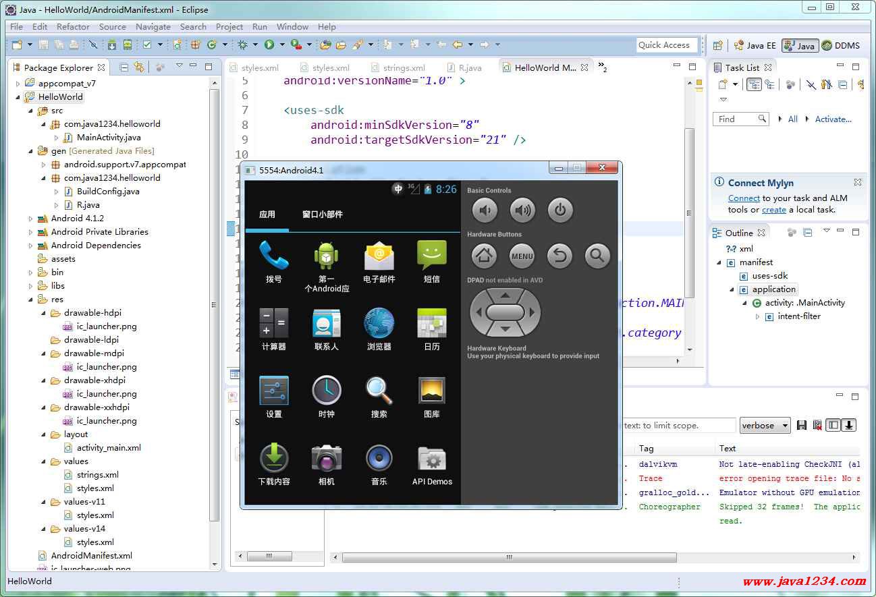
Task: Select the widgets tab in emulator
Action: 322,215
